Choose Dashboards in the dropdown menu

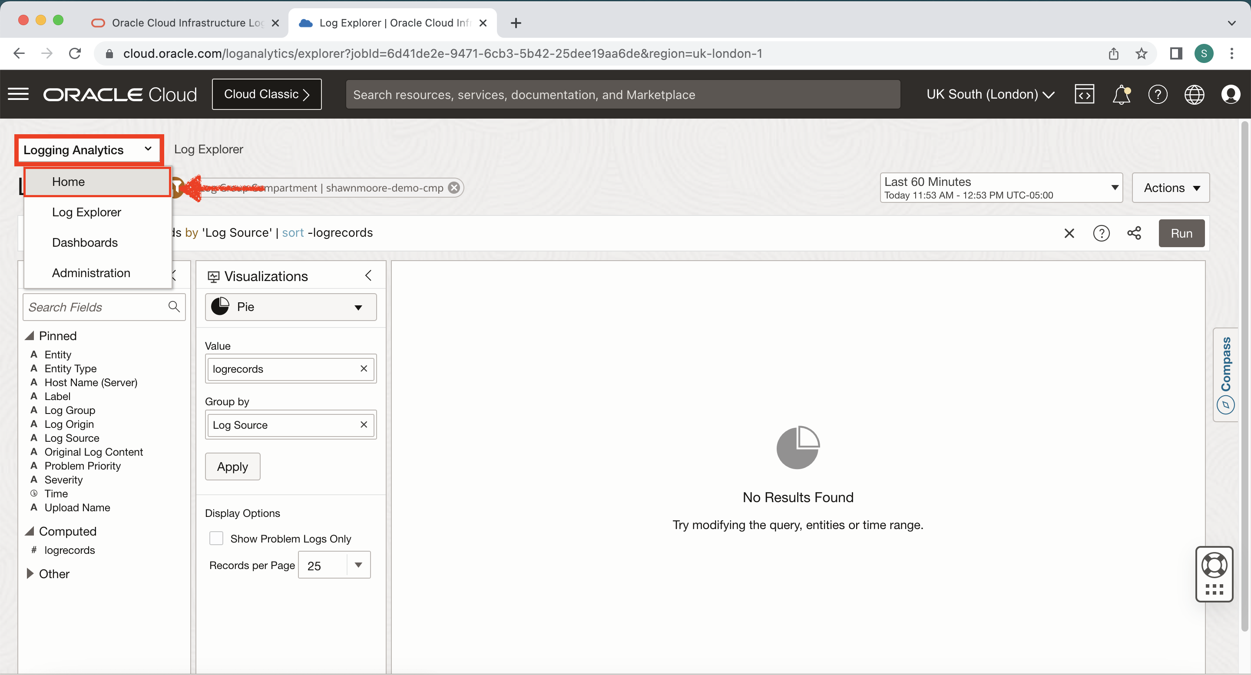click(x=85, y=242)
